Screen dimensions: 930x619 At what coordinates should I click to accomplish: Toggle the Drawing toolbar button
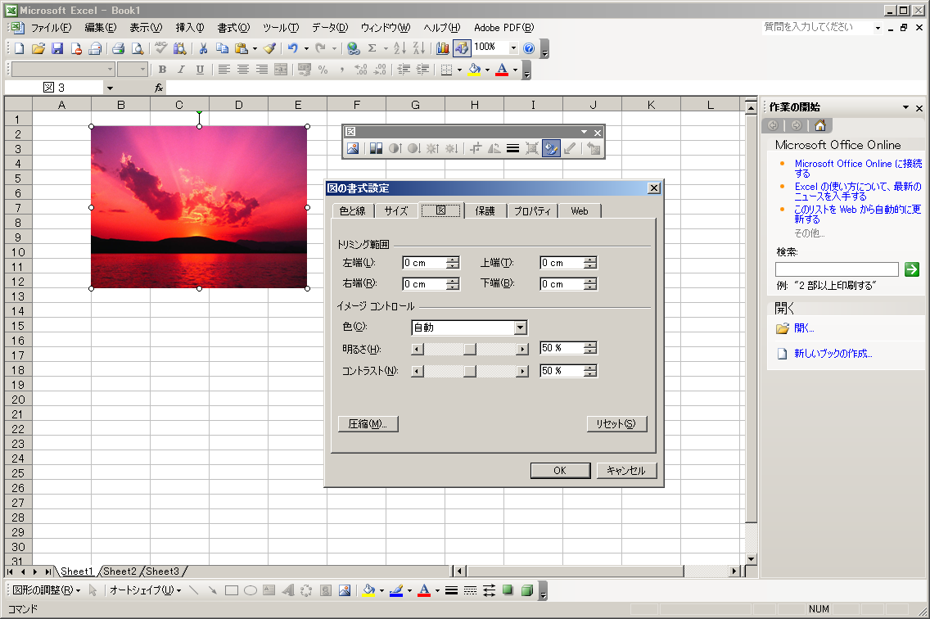tap(462, 48)
